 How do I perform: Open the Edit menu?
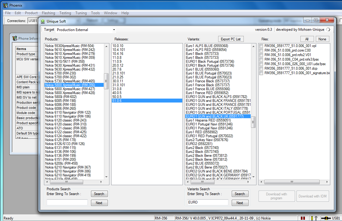tap(18, 13)
